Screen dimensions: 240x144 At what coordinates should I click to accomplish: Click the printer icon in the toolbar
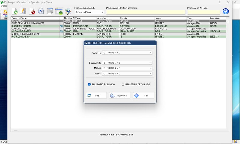[41, 11]
